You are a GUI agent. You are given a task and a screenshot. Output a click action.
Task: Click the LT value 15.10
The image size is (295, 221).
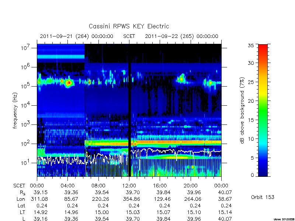[194, 212]
